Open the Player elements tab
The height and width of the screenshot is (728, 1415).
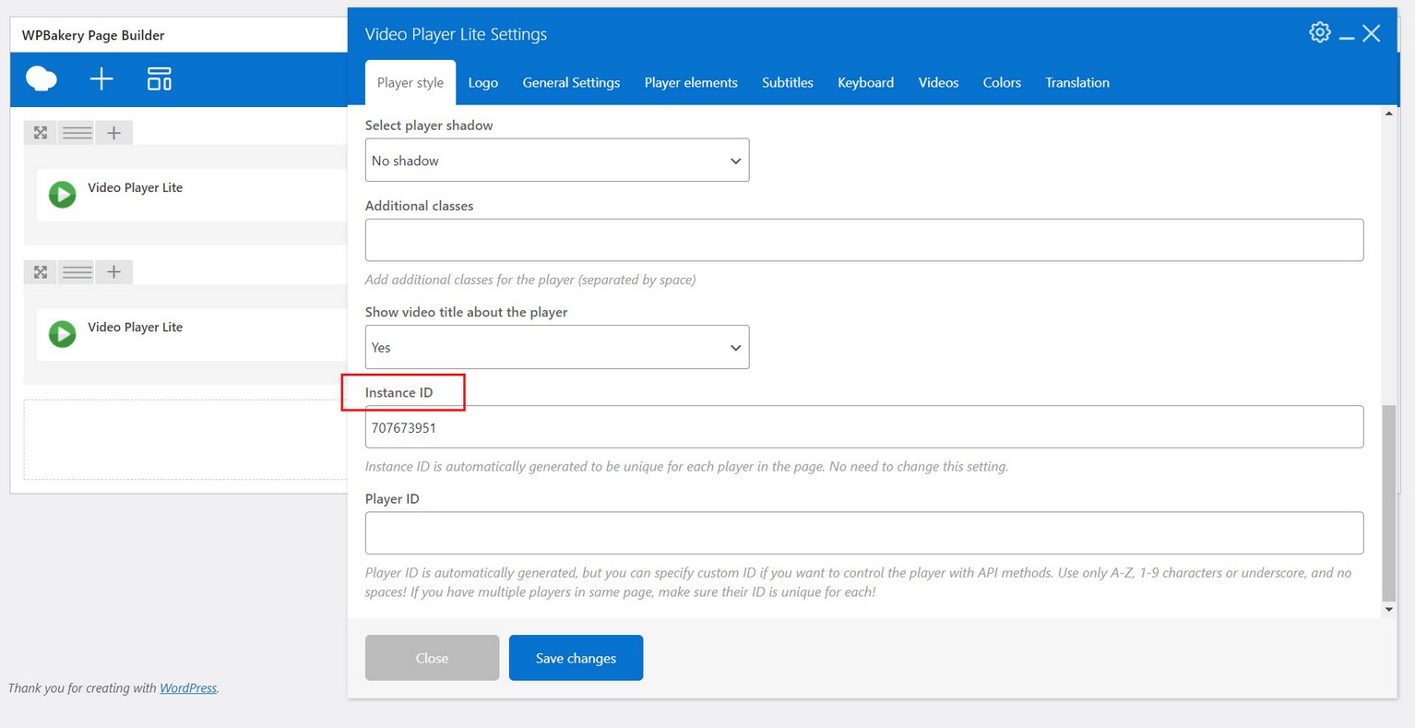[690, 83]
